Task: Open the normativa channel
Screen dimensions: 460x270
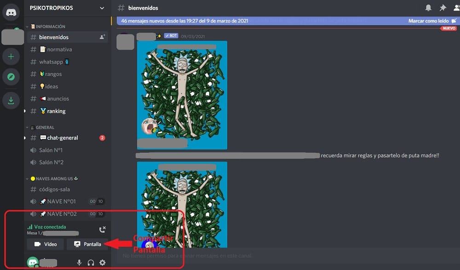Action: [x=67, y=49]
